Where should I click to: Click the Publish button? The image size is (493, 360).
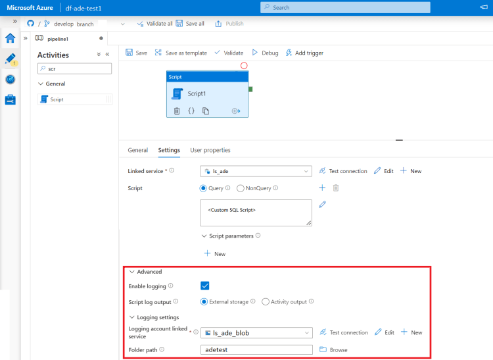pyautogui.click(x=229, y=24)
